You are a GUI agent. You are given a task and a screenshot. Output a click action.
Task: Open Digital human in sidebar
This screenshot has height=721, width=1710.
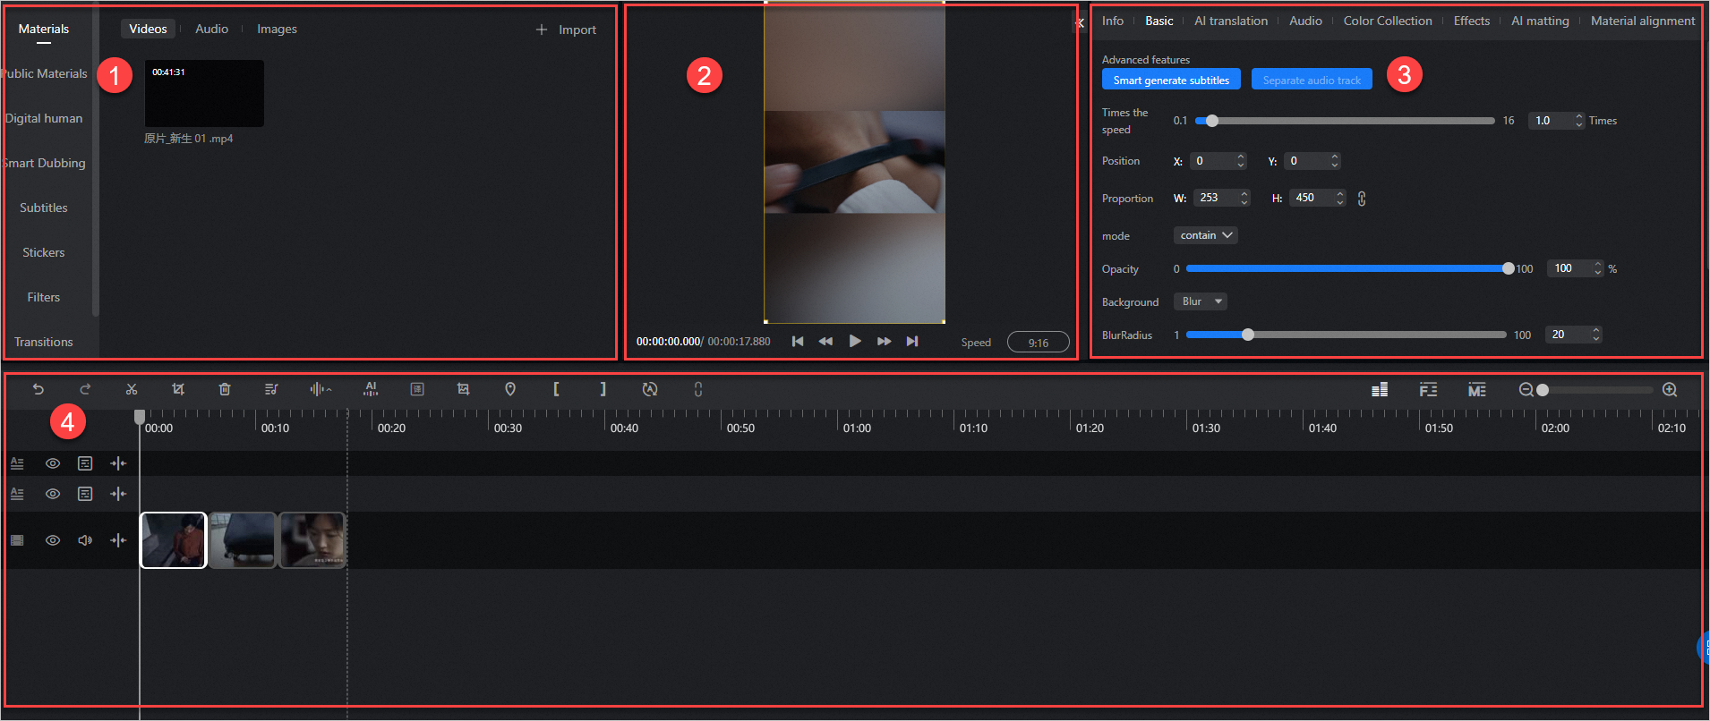coord(44,118)
